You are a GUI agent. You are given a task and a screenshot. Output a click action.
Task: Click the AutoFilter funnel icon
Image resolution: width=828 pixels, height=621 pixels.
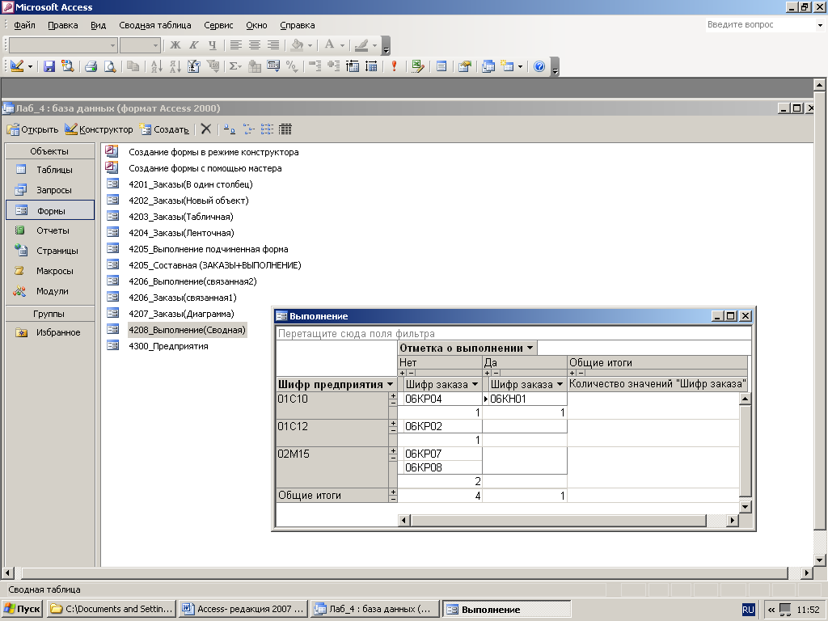coord(194,66)
